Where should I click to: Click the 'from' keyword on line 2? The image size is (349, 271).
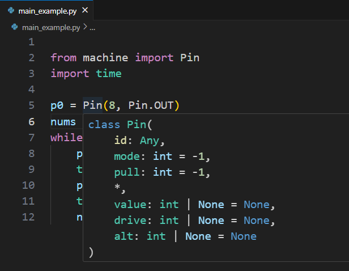[x=63, y=58]
